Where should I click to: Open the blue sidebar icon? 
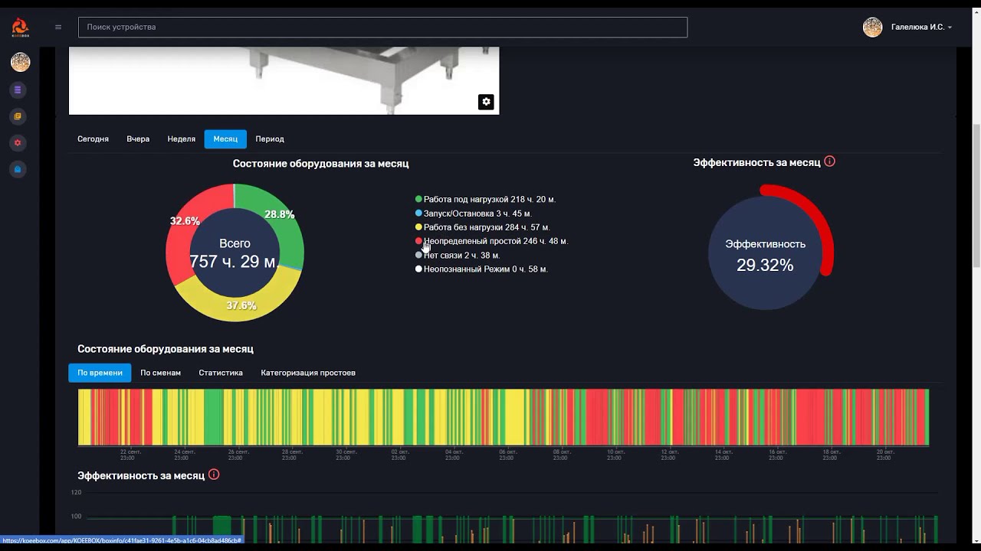pos(18,169)
